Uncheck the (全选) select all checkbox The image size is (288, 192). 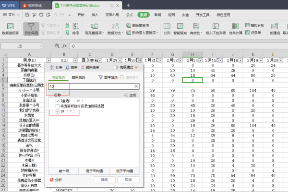tap(58, 101)
